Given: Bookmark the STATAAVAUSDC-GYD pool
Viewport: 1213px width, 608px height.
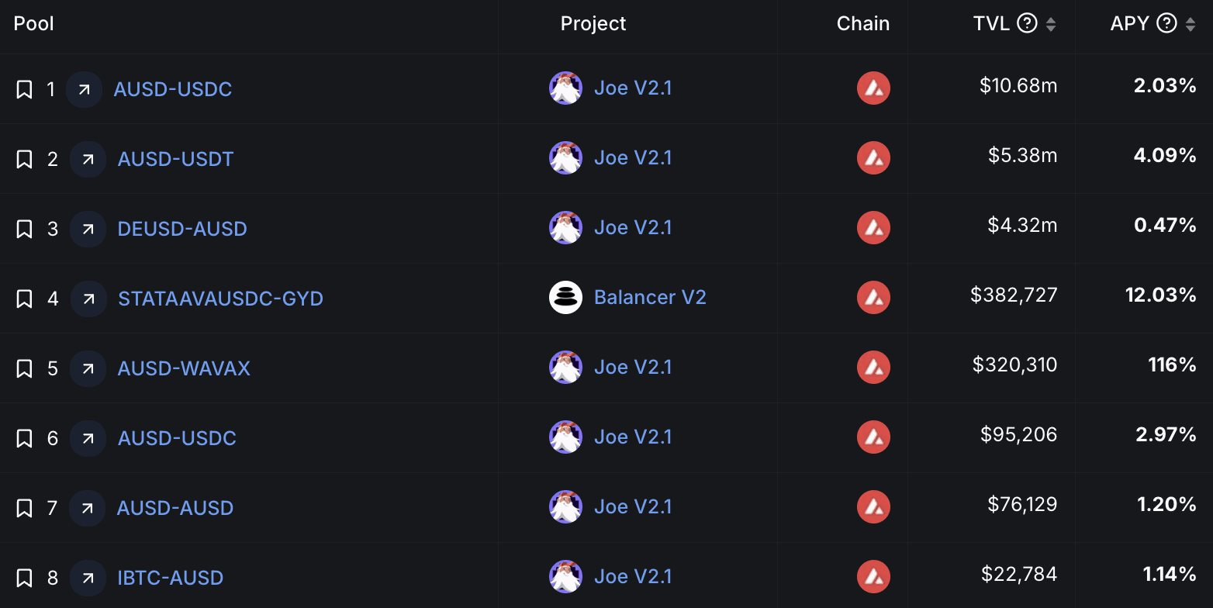Looking at the screenshot, I should (x=24, y=299).
